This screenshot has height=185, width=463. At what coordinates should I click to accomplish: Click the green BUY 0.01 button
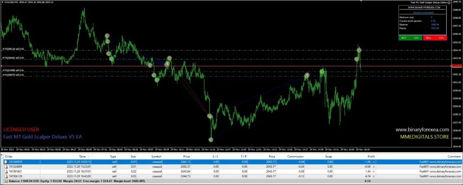click(x=410, y=38)
